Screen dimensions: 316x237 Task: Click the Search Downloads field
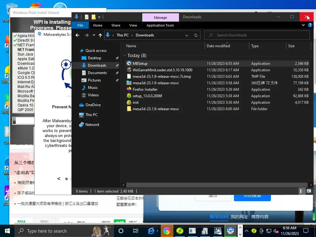[x=257, y=35]
